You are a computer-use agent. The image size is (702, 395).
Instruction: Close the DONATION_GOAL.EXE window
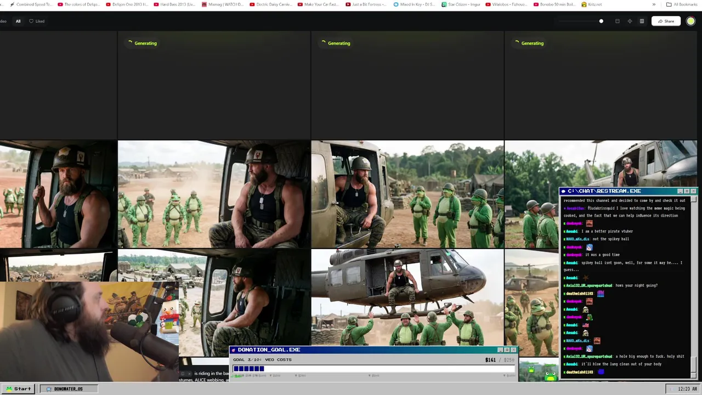coord(513,349)
